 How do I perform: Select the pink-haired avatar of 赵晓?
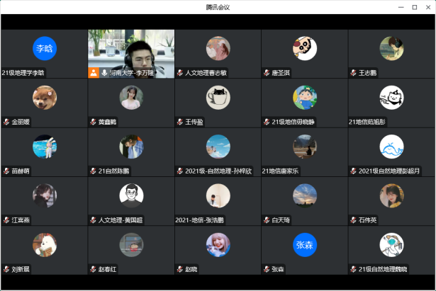tap(218, 245)
